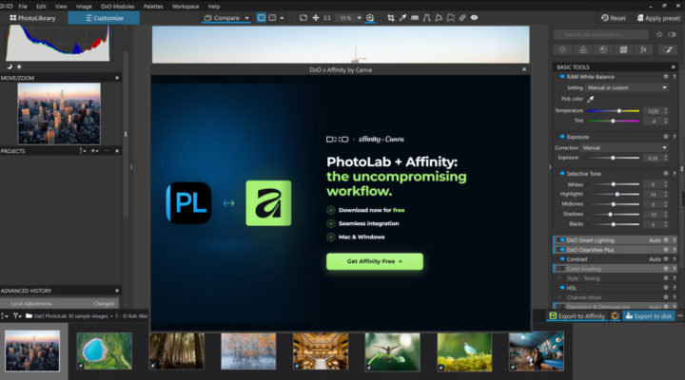
Task: Toggle the Contrast correction
Action: tap(562, 259)
